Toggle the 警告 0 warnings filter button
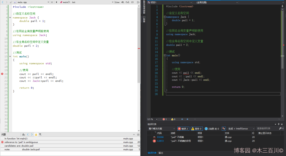286x156 pixels. (196, 129)
